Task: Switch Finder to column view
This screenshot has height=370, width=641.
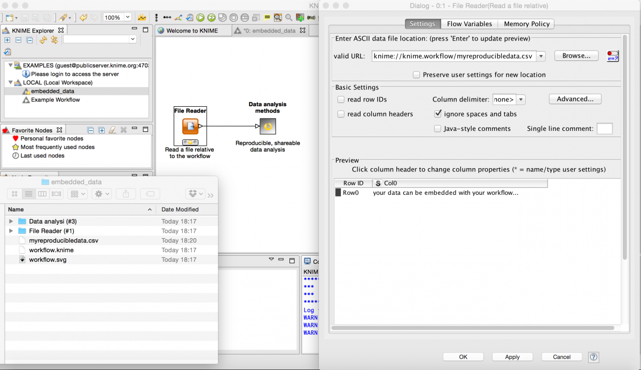Action: pyautogui.click(x=43, y=194)
